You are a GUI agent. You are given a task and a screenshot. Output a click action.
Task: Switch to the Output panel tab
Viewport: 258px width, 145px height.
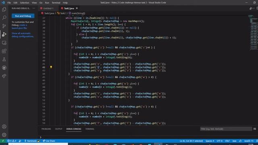(x=58, y=129)
